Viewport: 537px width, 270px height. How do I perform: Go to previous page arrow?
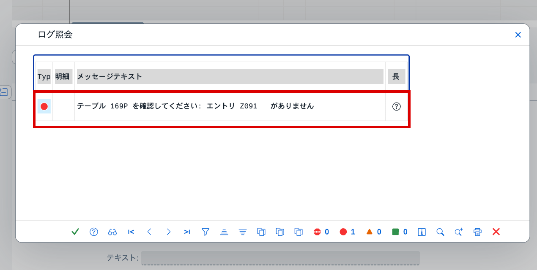149,232
